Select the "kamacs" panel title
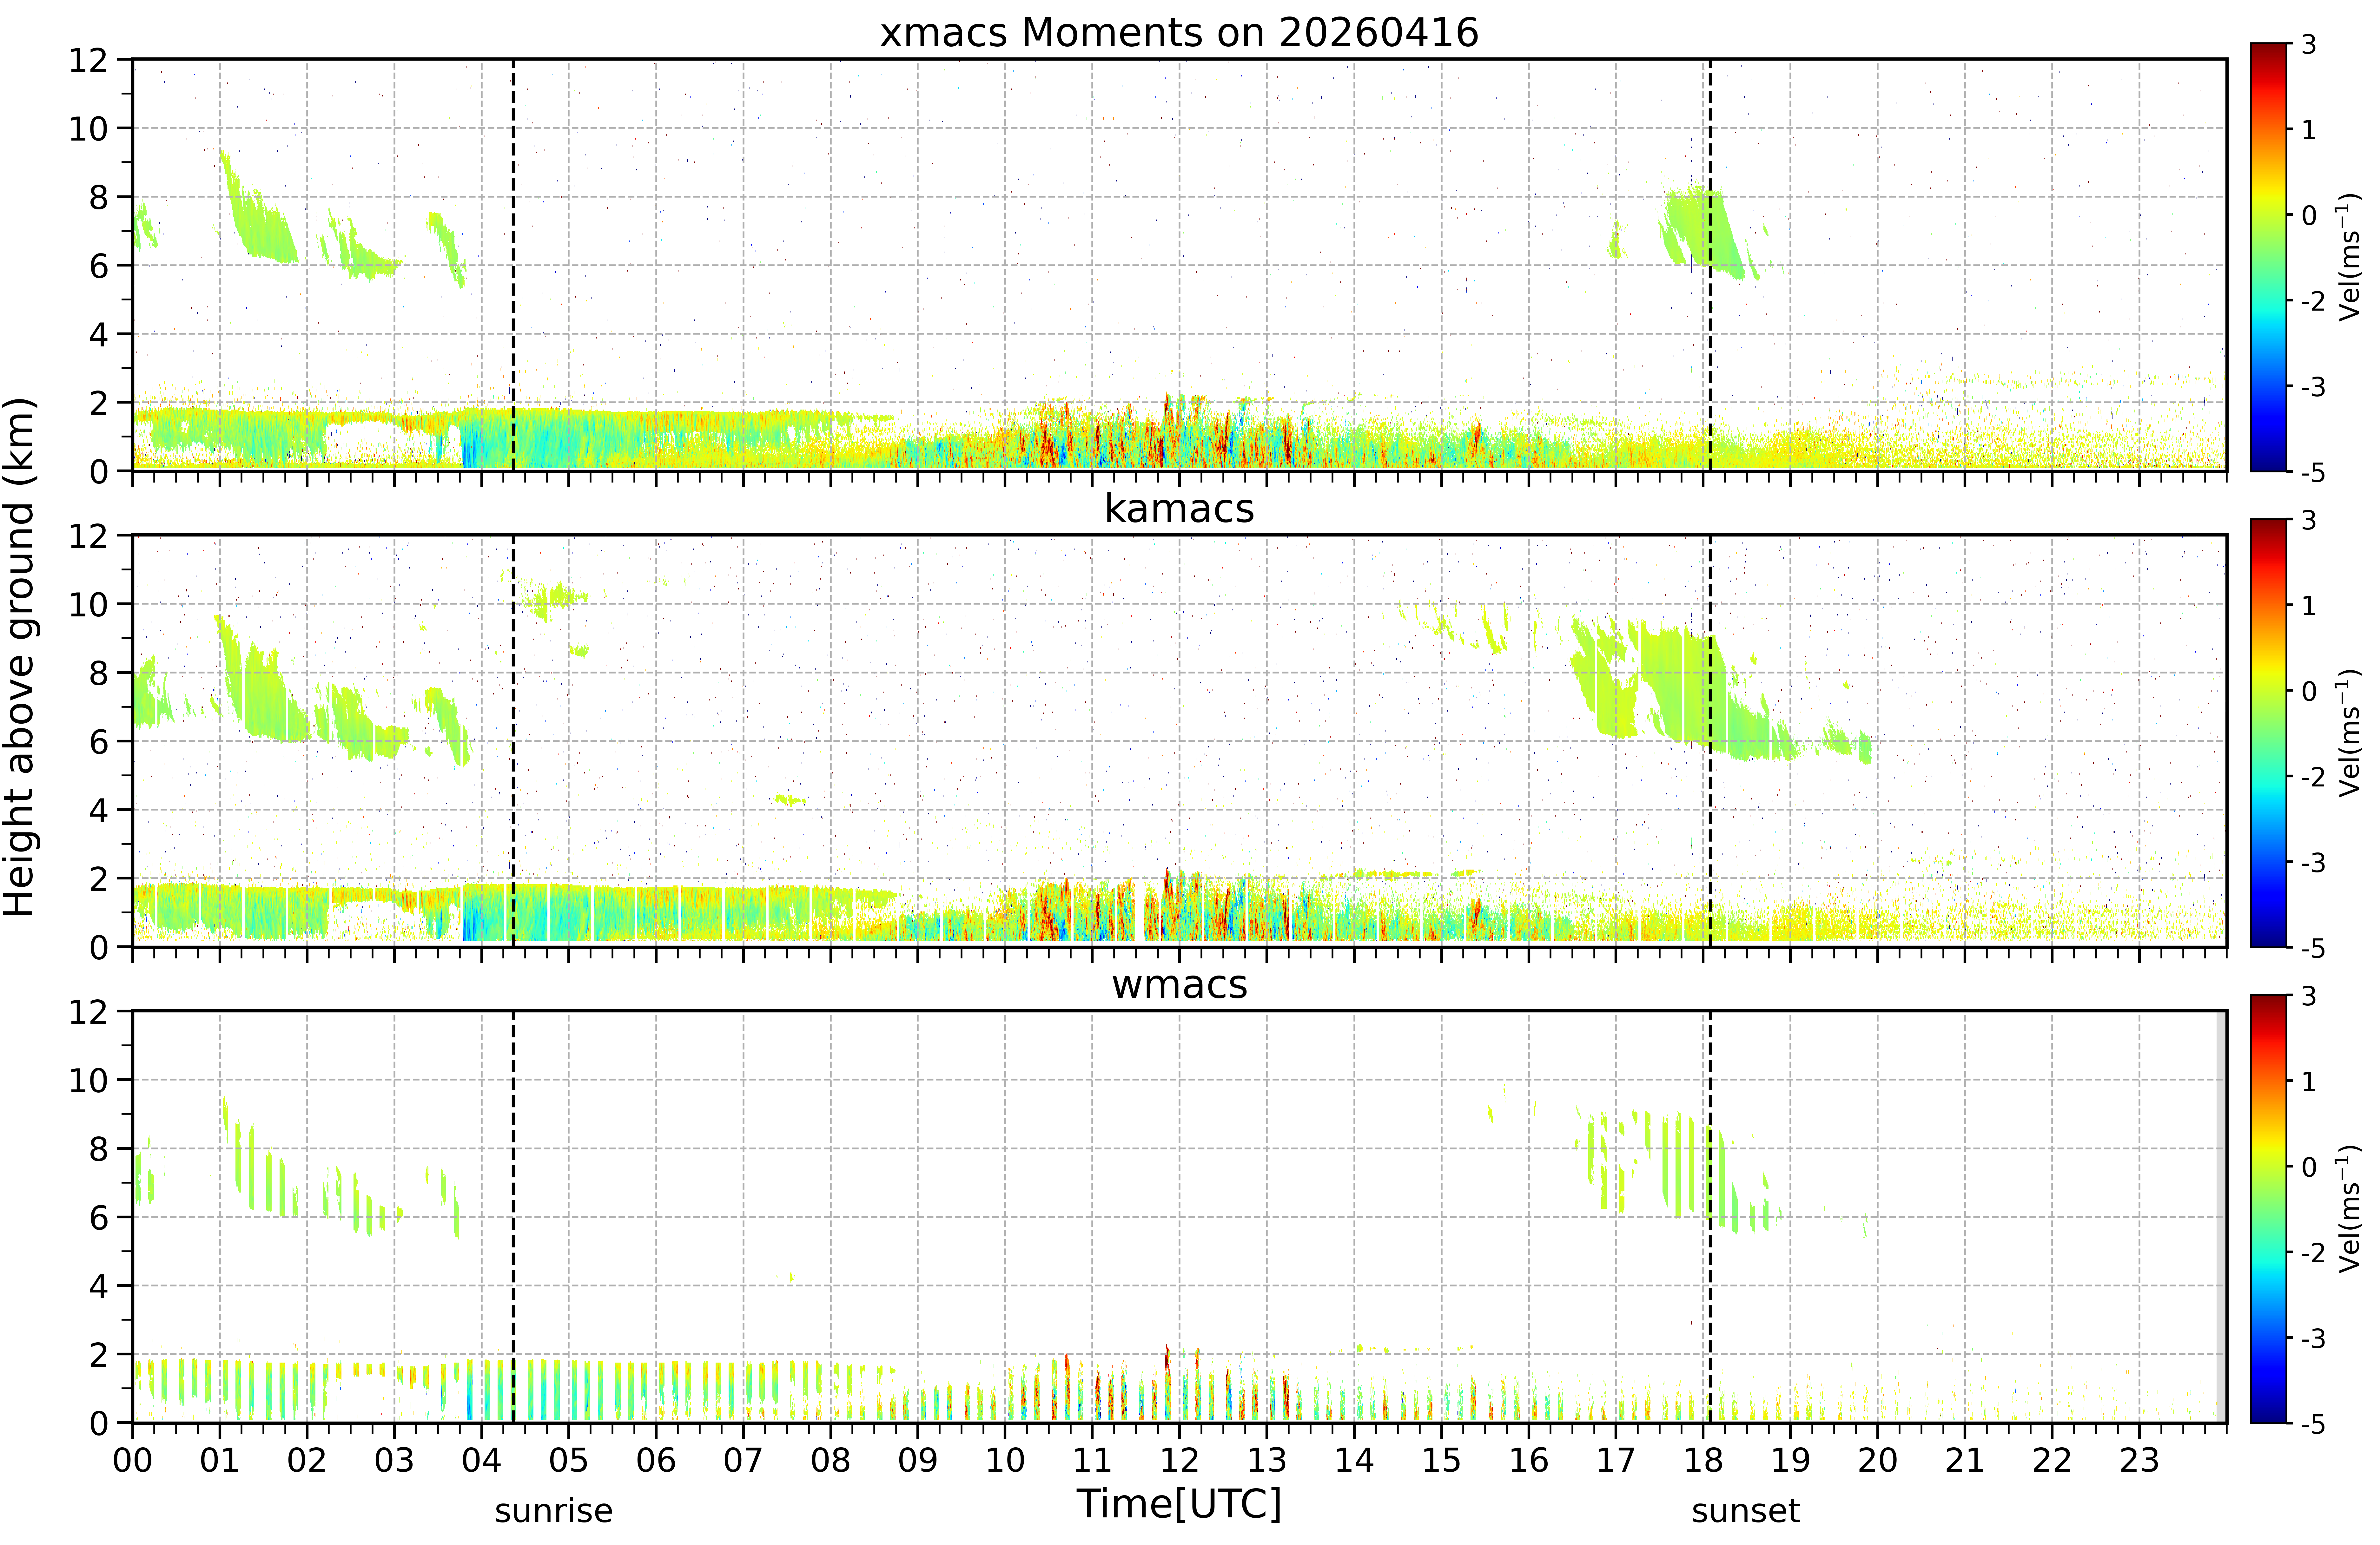Viewport: 2380px width, 1545px height. click(x=1179, y=509)
